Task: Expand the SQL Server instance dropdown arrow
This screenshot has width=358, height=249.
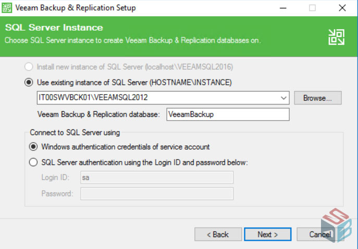Action: point(283,98)
